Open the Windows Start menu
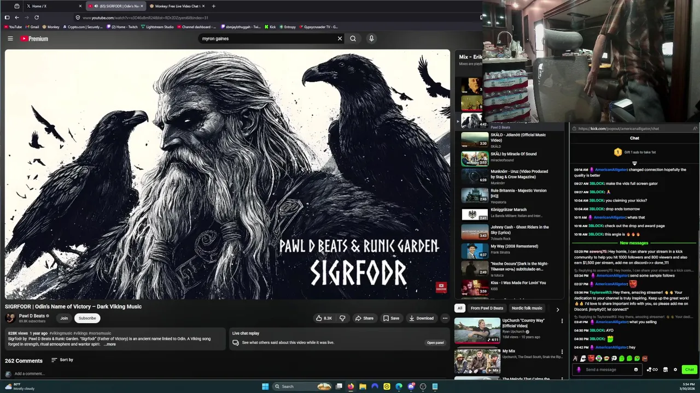 pyautogui.click(x=265, y=386)
